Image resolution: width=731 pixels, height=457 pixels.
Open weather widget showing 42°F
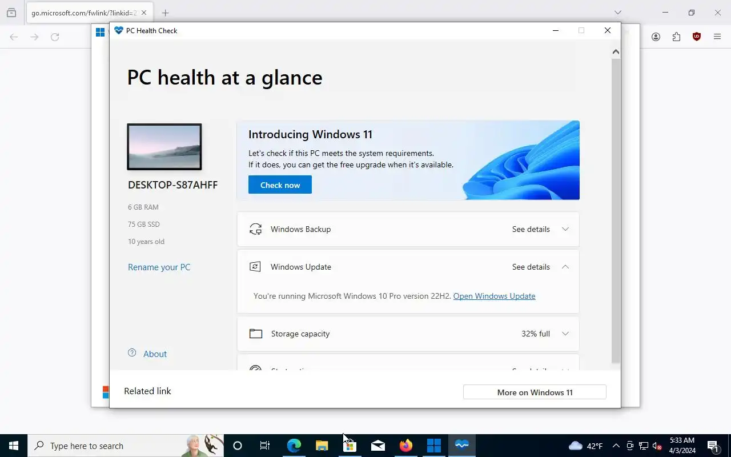click(586, 446)
